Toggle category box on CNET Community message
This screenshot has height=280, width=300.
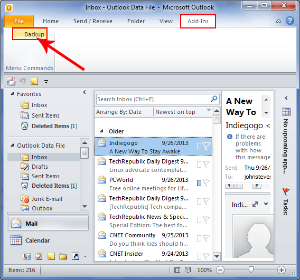(199, 238)
